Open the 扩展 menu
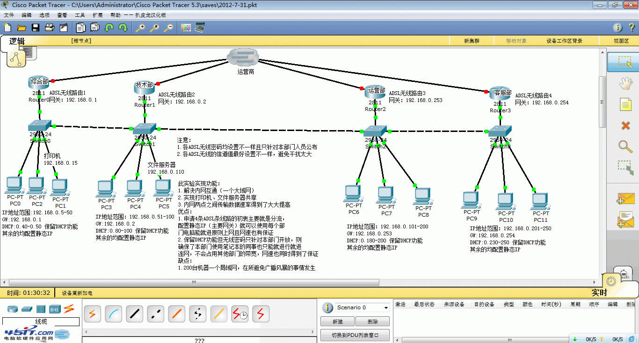Image resolution: width=639 pixels, height=343 pixels. click(x=98, y=15)
